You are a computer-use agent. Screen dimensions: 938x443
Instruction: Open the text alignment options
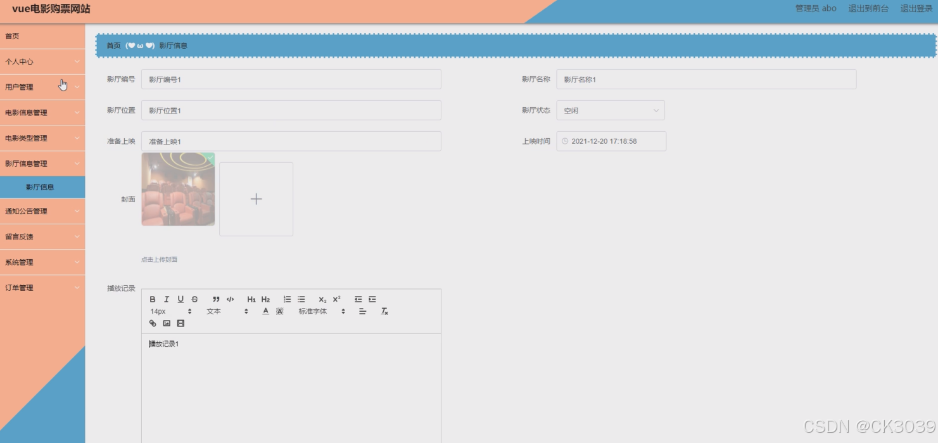(362, 311)
